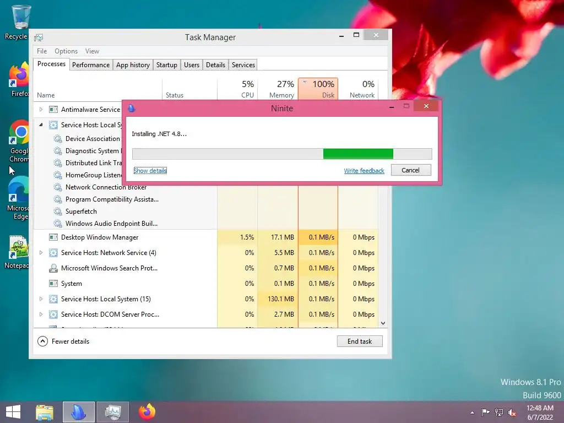The height and width of the screenshot is (423, 564).
Task: Collapse Task Manager with Fewer details
Action: click(x=64, y=341)
